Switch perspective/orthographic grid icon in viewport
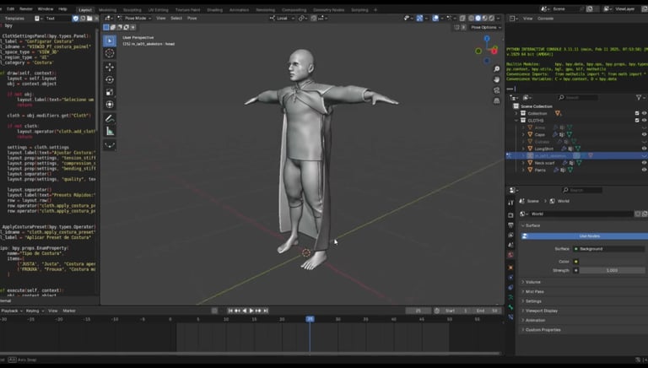The image size is (648, 368). [x=497, y=101]
